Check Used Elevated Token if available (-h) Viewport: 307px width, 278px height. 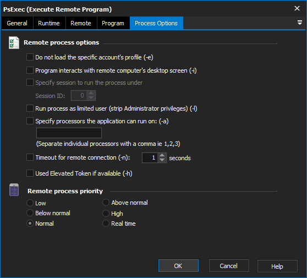pos(30,173)
